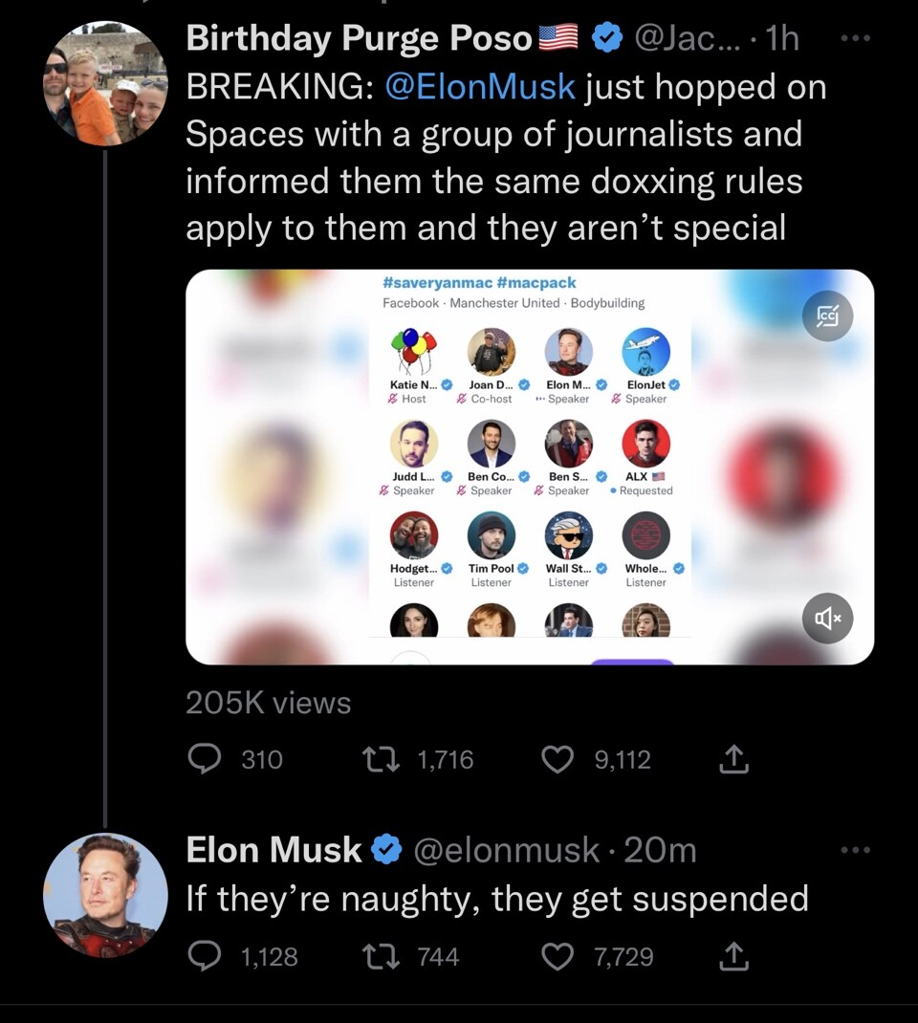The image size is (918, 1023).
Task: Open the reply author's round avatar
Action: [x=105, y=895]
